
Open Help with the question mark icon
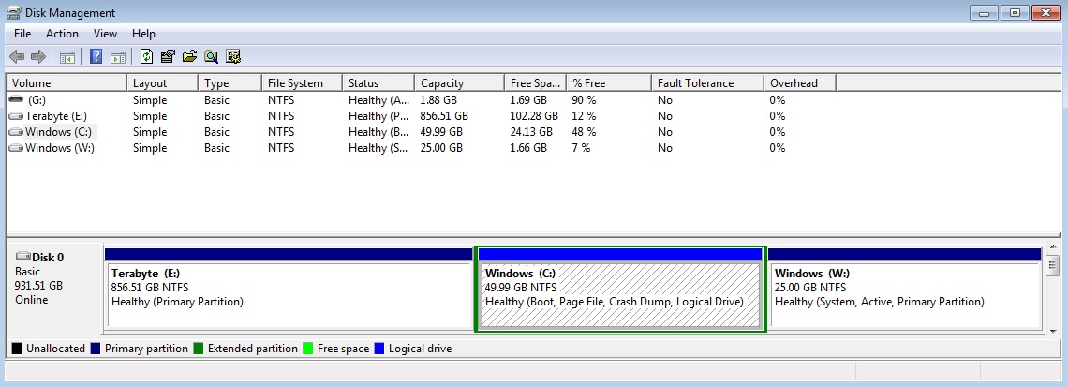click(x=96, y=56)
